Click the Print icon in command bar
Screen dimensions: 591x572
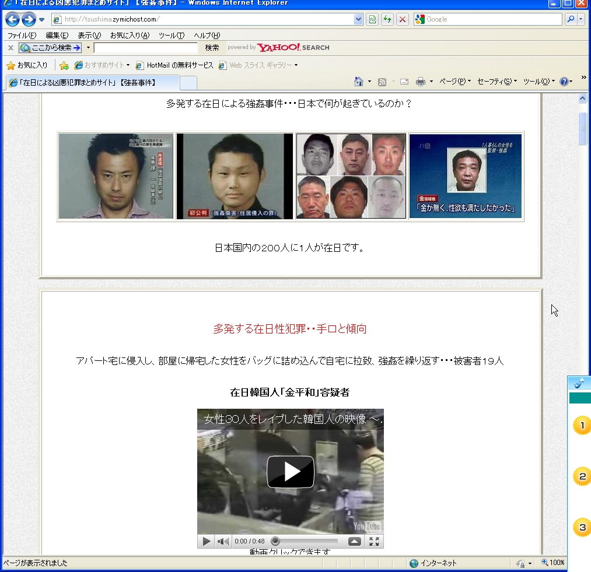pos(420,82)
